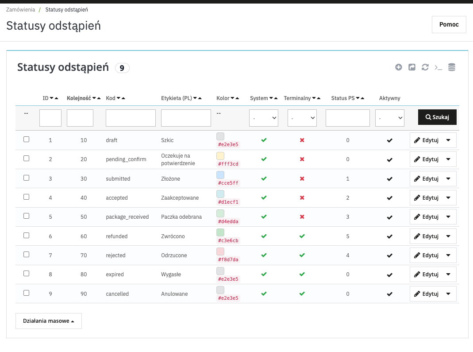
Task: Open the System filter dropdown
Action: pos(264,118)
